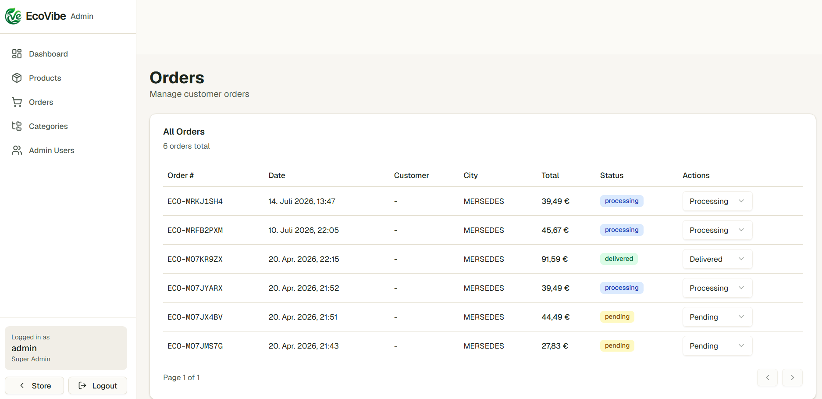The height and width of the screenshot is (399, 822).
Task: Click the EcoVibe leaf logo icon
Action: 13,16
